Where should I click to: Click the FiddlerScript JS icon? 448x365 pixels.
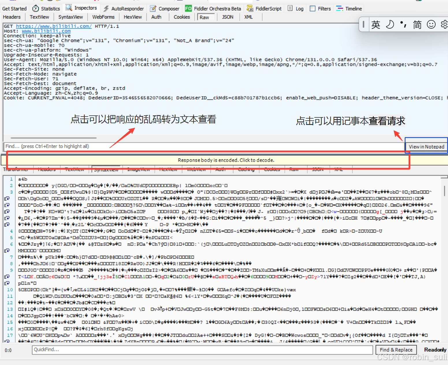[x=250, y=9]
